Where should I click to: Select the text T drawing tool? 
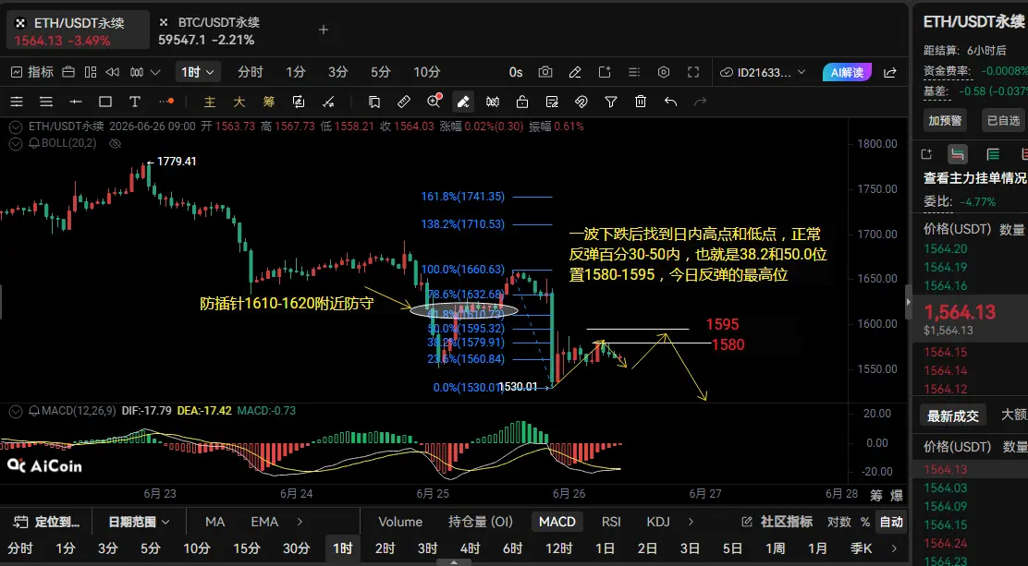[x=134, y=102]
